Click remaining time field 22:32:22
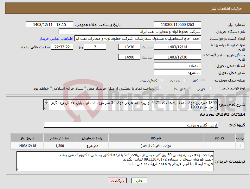This screenshot has width=250, height=189. pos(62,47)
